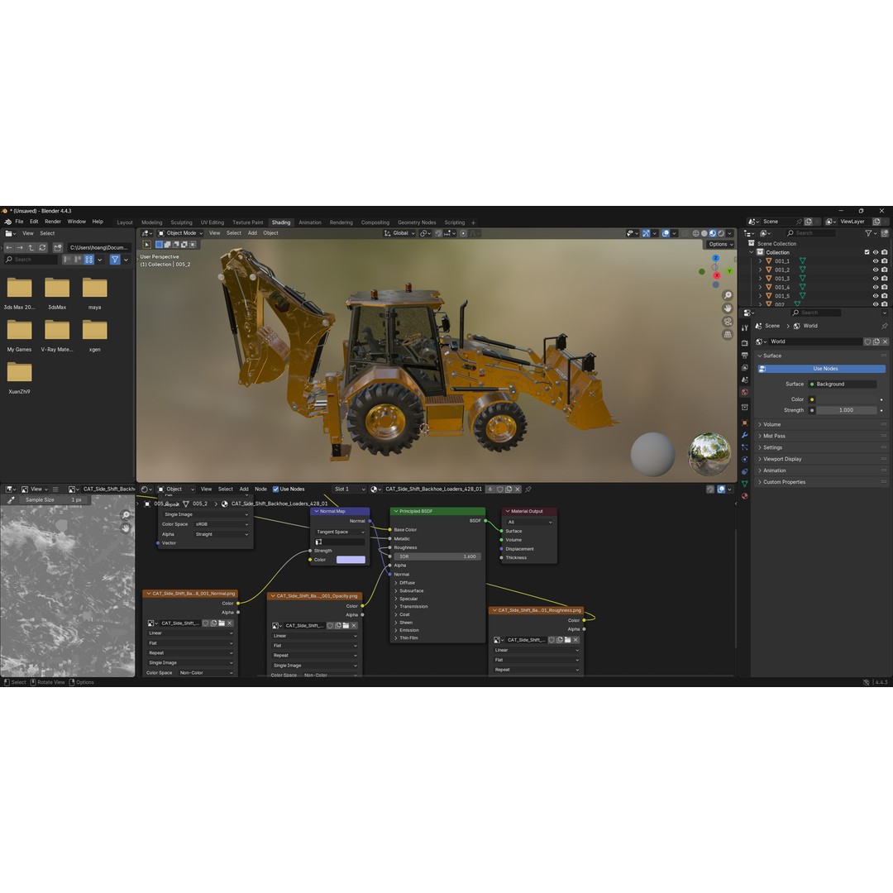Open Tangent Space dropdown in Normal Map node

(340, 532)
